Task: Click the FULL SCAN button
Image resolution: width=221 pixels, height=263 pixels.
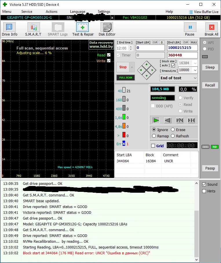Action: (126, 78)
